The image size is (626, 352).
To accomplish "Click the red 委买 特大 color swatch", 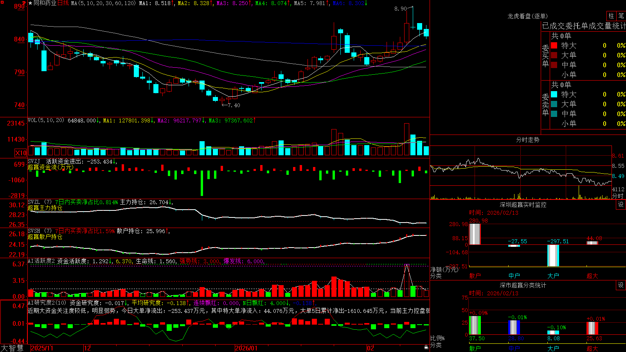I will click(x=554, y=45).
